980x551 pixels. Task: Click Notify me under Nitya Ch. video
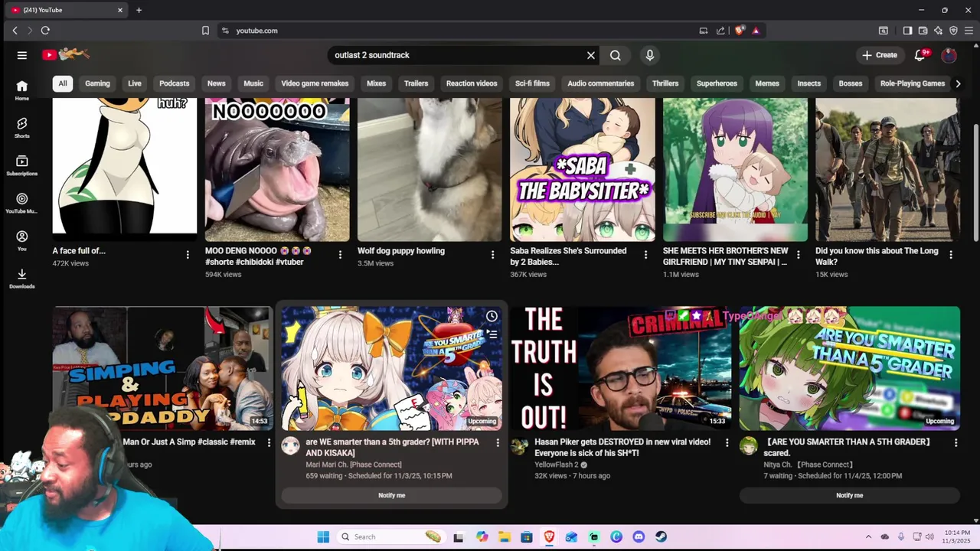click(849, 495)
